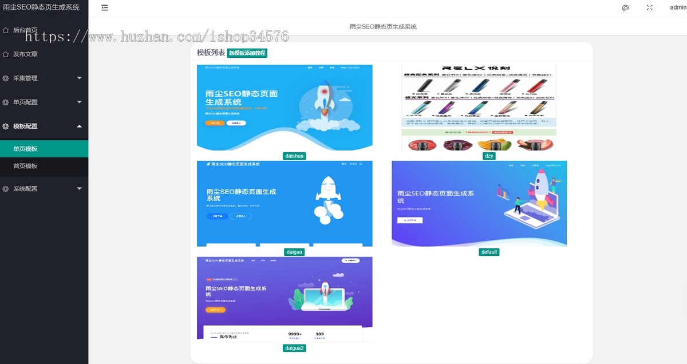Select the 单页模板 submenu item
This screenshot has width=687, height=364.
coord(44,149)
